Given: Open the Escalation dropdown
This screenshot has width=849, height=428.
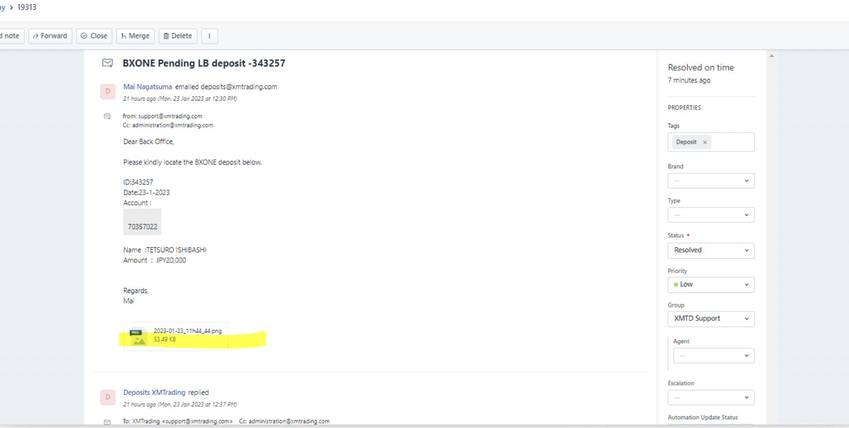Looking at the screenshot, I should [x=711, y=397].
